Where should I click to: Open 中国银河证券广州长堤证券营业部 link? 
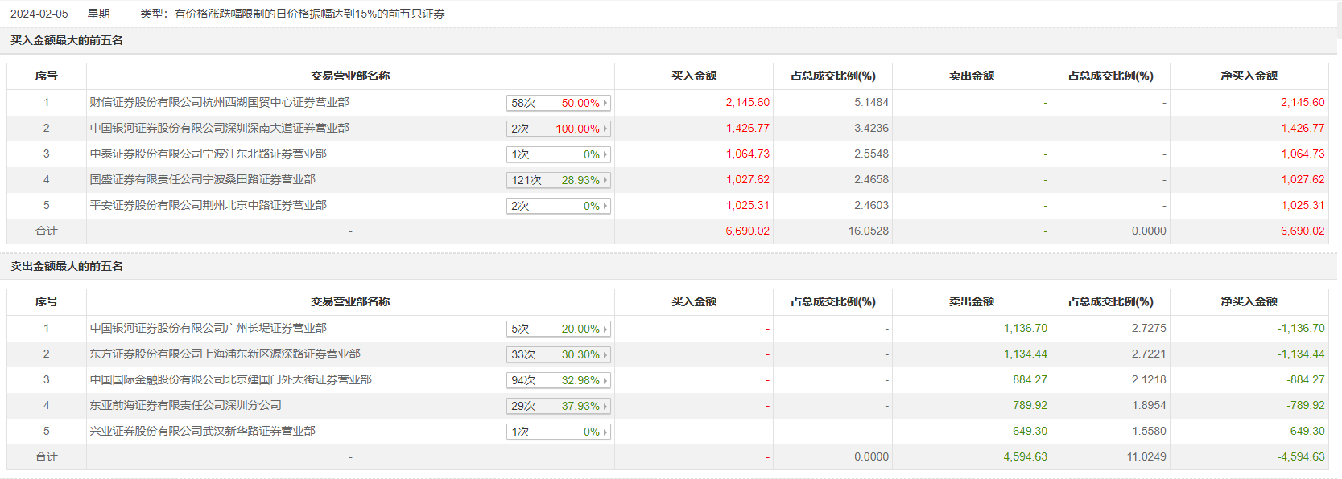[208, 328]
